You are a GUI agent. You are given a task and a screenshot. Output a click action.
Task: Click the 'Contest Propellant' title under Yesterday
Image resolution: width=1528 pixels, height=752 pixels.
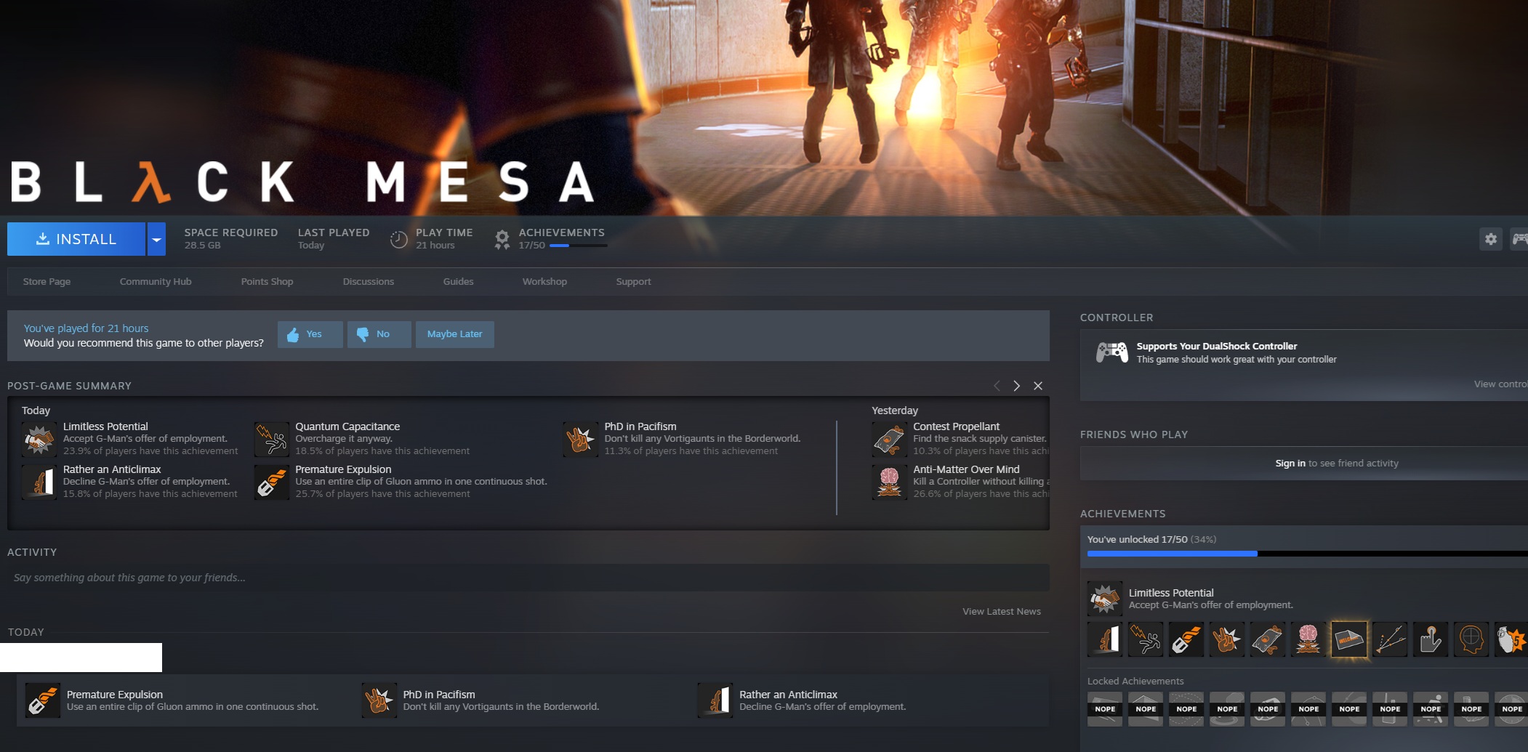(x=957, y=426)
